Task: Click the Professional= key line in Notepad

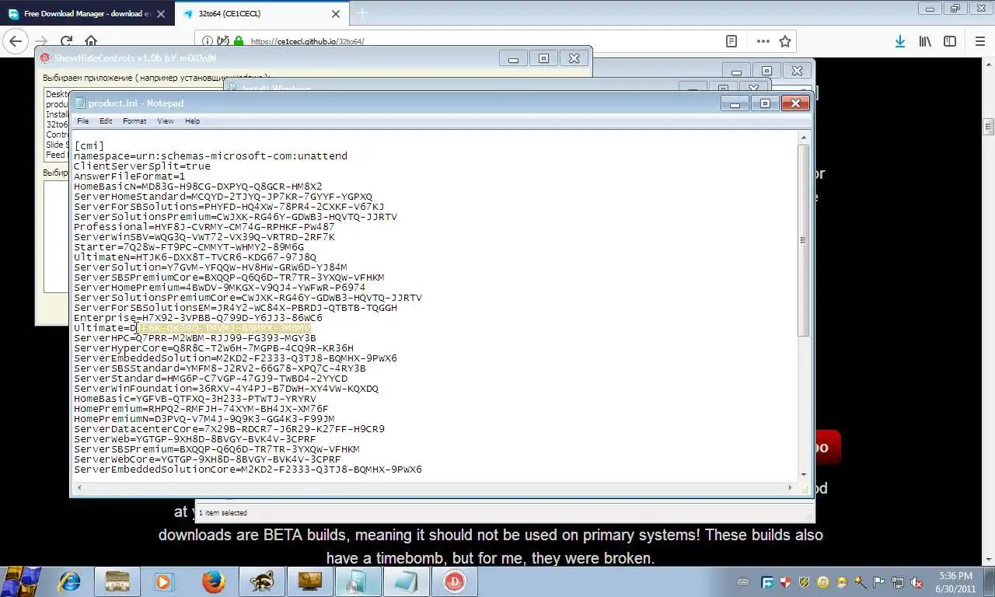Action: tap(204, 227)
